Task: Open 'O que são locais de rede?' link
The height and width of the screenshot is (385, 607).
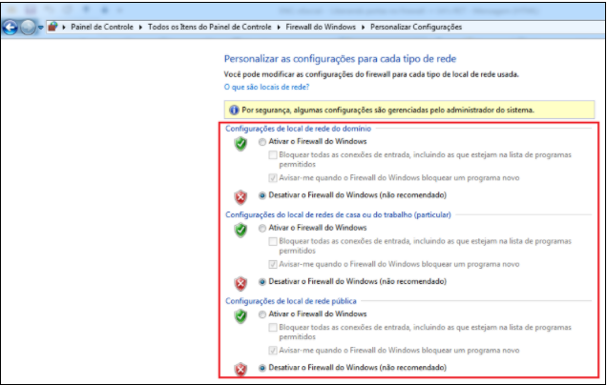Action: [266, 87]
